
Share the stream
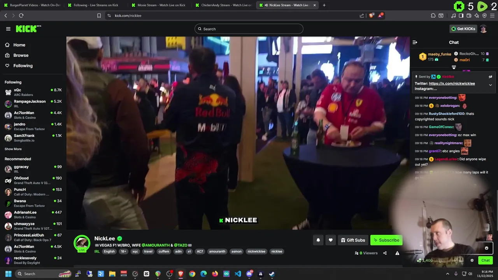(385, 253)
